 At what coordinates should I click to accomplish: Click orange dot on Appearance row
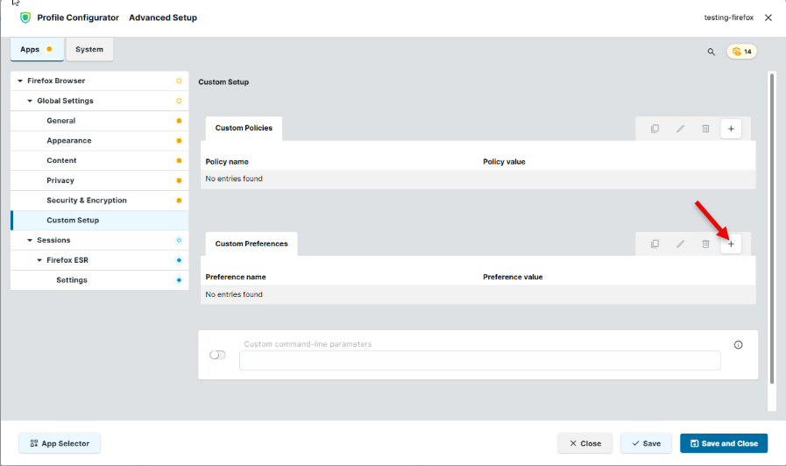pyautogui.click(x=179, y=141)
